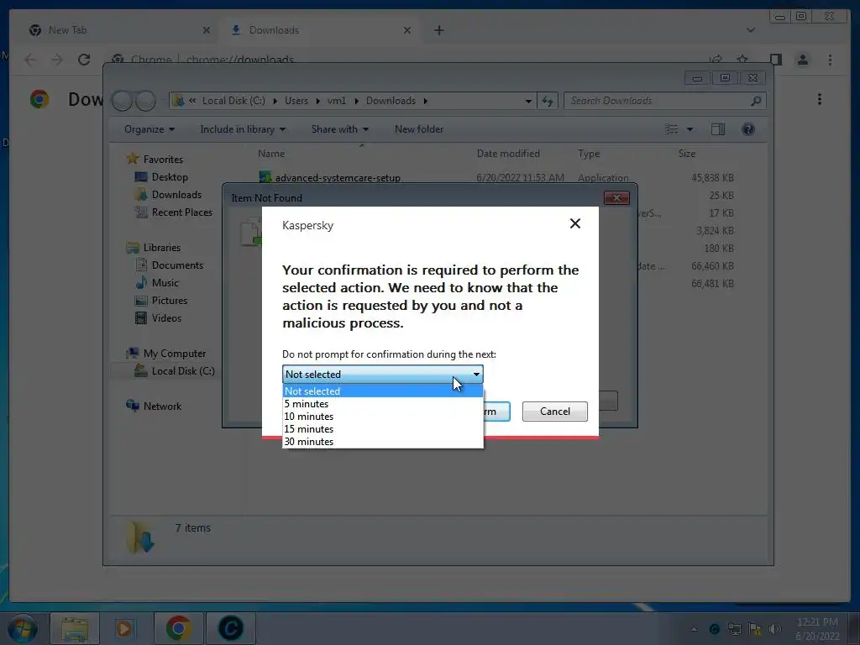This screenshot has height=645, width=860.
Task: Cancel the Kaspersky confirmation dialog
Action: tap(554, 412)
